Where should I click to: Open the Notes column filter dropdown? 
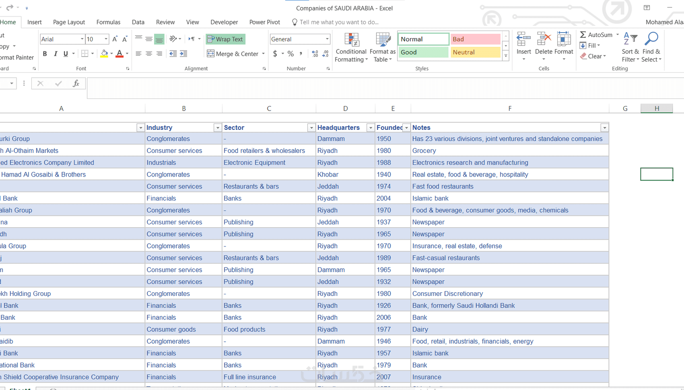point(604,128)
